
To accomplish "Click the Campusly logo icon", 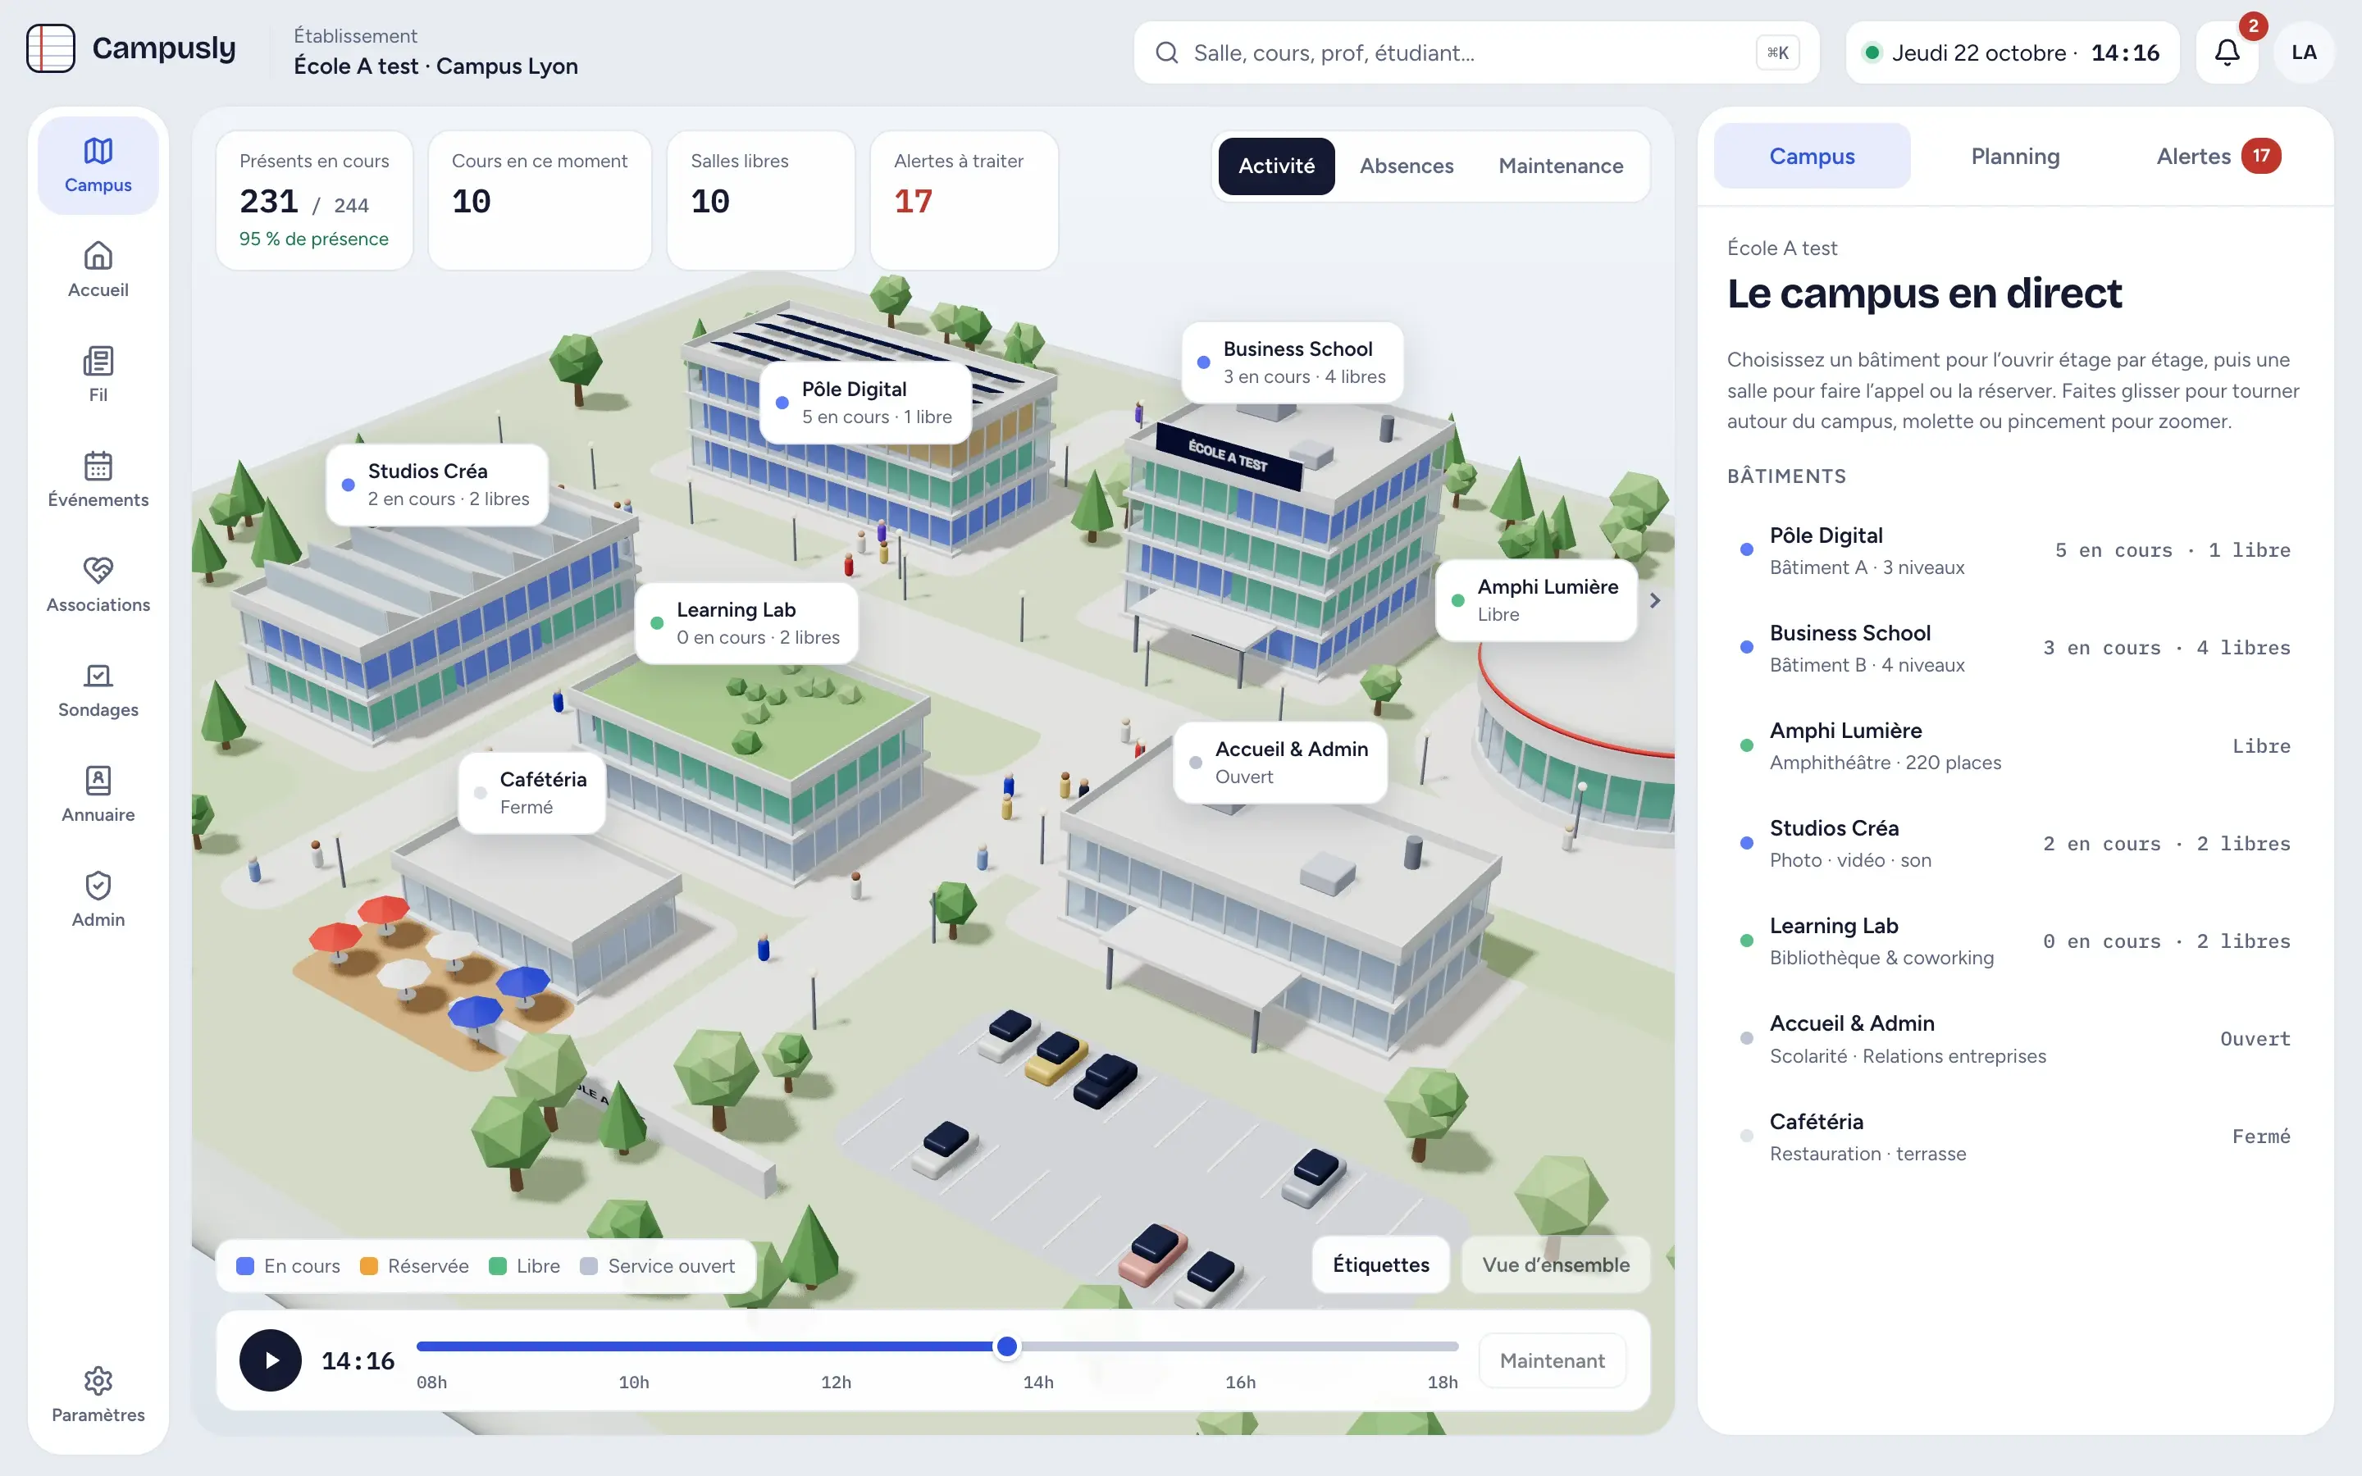I will (51, 48).
